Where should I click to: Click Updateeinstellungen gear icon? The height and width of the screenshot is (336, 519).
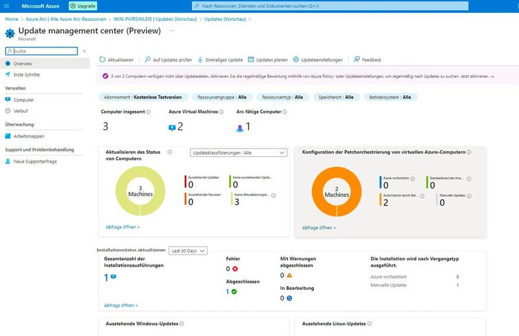(x=296, y=60)
